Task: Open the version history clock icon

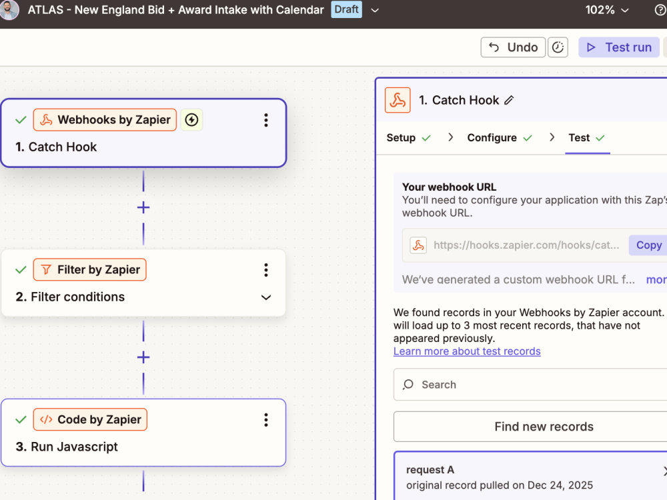Action: [x=558, y=47]
